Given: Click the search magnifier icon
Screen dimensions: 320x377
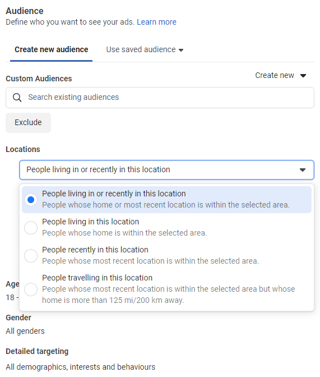Looking at the screenshot, I should coord(17,98).
